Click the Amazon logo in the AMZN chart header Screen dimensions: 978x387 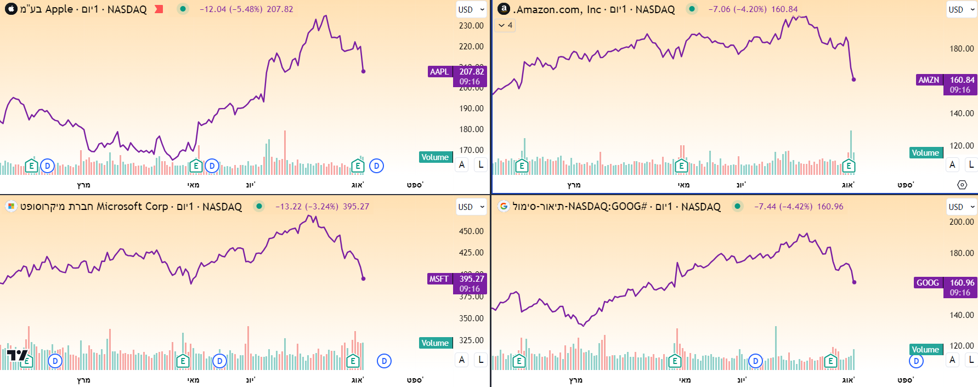point(502,9)
